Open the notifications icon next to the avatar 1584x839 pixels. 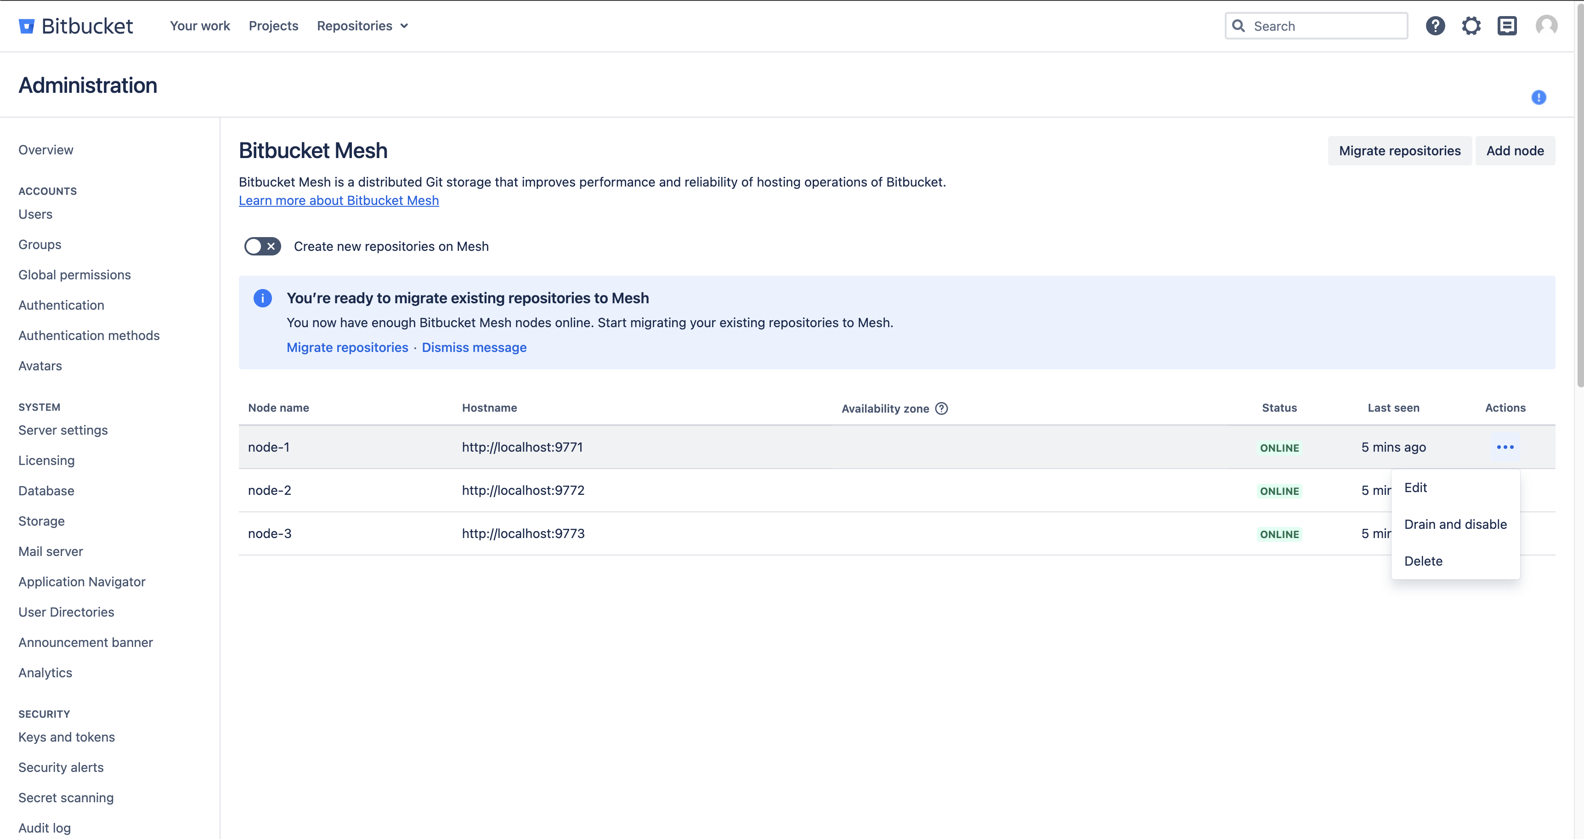(x=1507, y=25)
